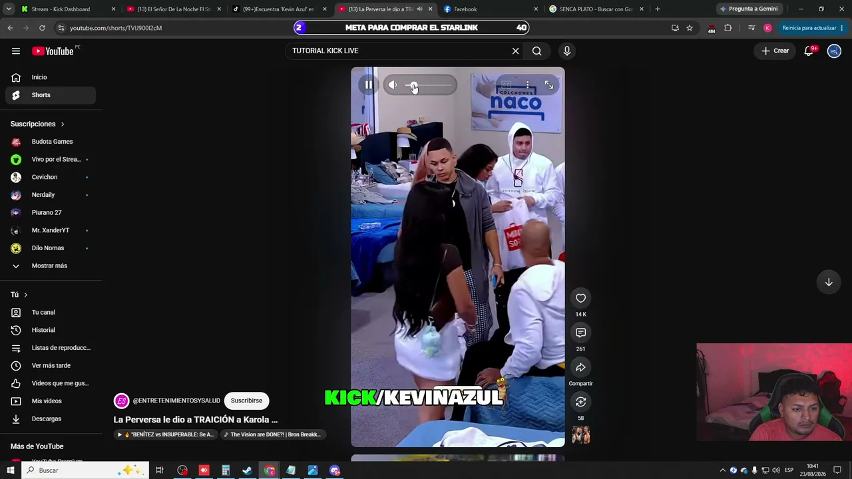Open the Shorts three-dot options menu

[x=527, y=84]
